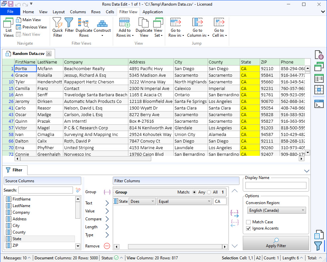The width and height of the screenshot is (327, 262).
Task: Uncheck the Ignore Accents checkbox
Action: coord(248,228)
